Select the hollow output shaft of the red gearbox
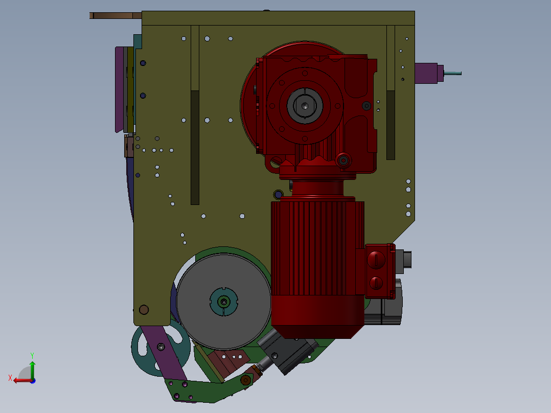 tap(305, 105)
